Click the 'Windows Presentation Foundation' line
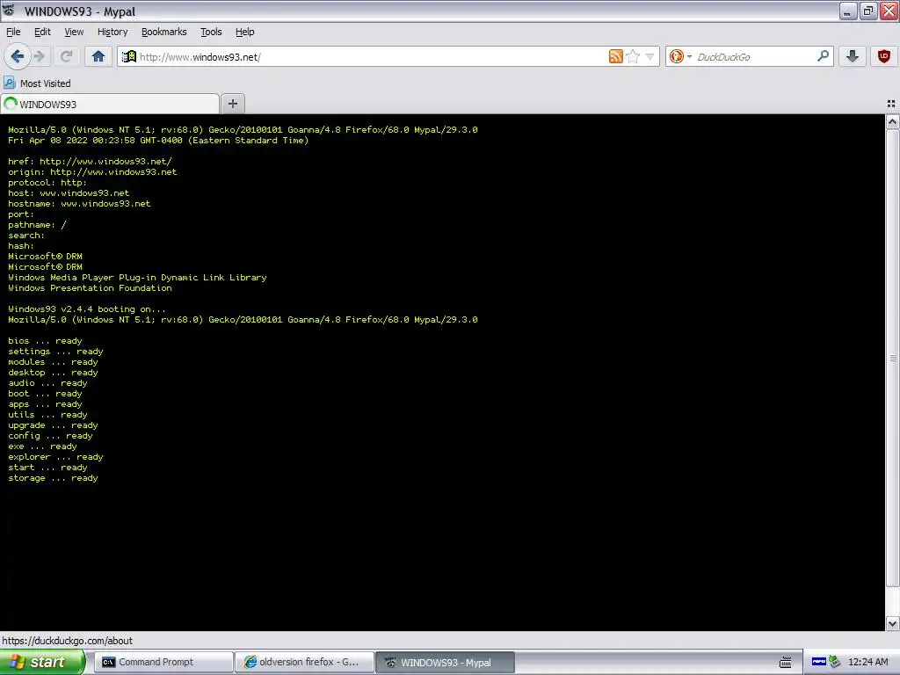 point(90,288)
